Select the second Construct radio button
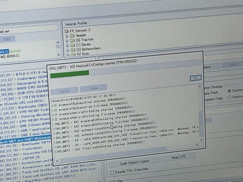Image resolution: width=243 pixels, height=182 pixels. tap(229, 97)
